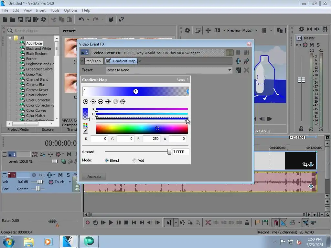
Task: Open Project Properties gear in main toolbar
Action: [x=44, y=19]
